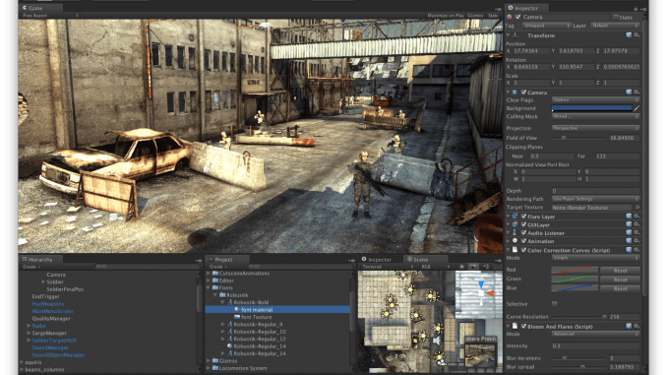The image size is (667, 375).
Task: Open the Culling Mask dropdown
Action: click(x=595, y=116)
